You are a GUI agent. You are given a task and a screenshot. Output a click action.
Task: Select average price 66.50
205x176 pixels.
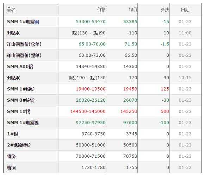[x=131, y=55]
